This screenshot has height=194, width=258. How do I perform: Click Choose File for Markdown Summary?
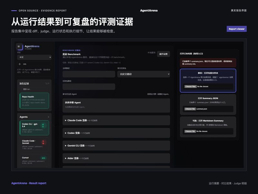(x=190, y=131)
